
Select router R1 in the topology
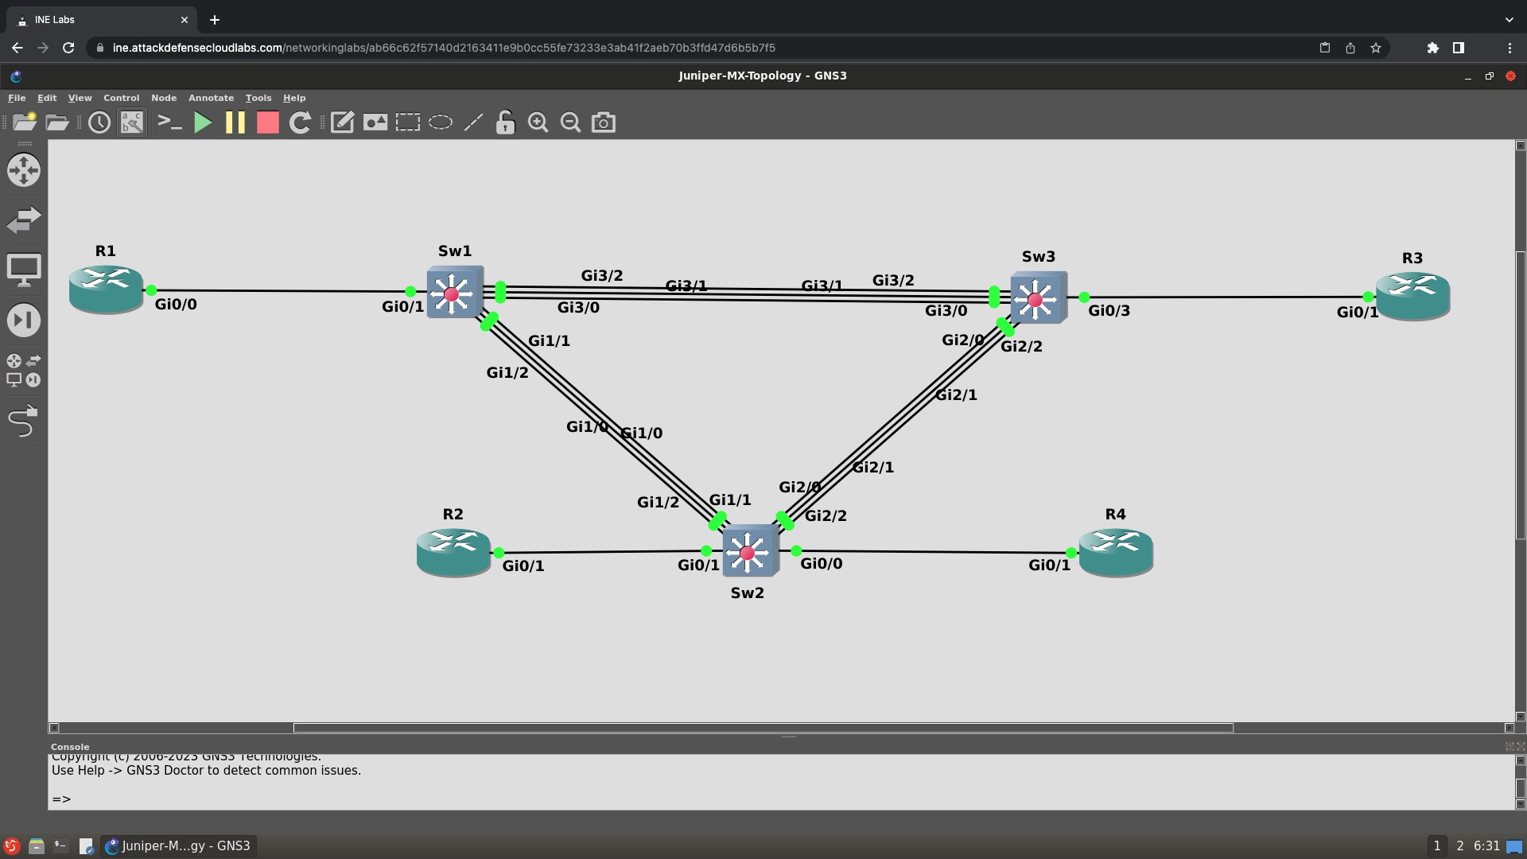[x=106, y=290]
